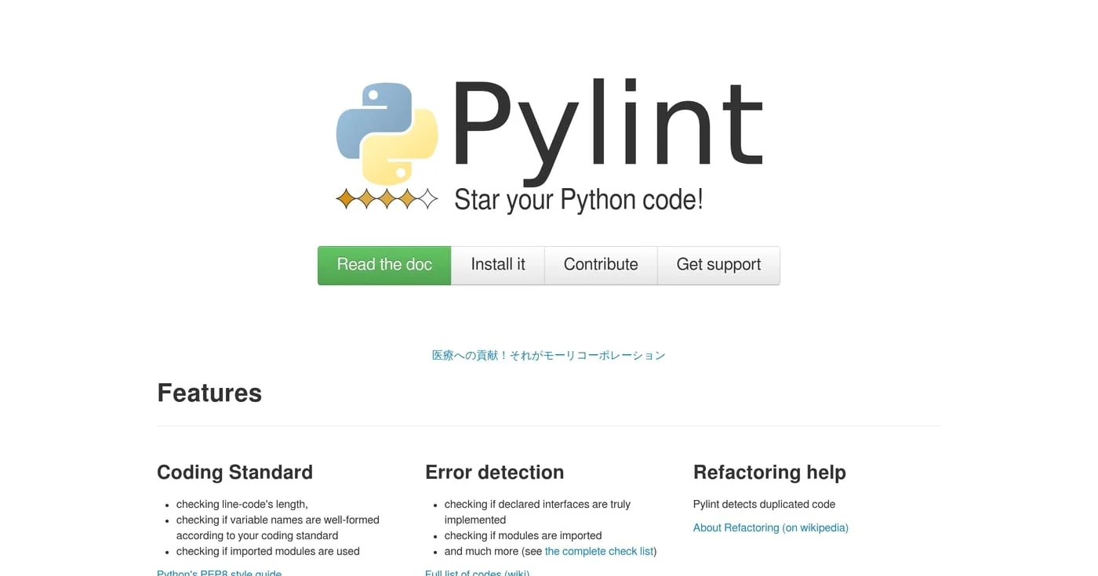Open About Refactoring on wikipedia link
This screenshot has height=576, width=1098.
coord(771,527)
